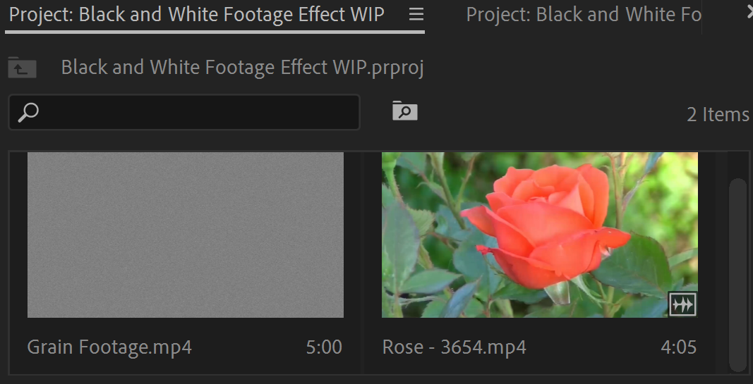Screen dimensions: 753x384
Task: Click empty space right of the search box
Action: pos(553,113)
